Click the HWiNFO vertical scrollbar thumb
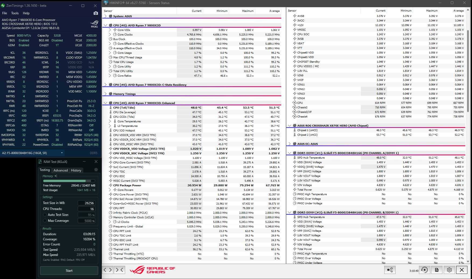Image resolution: width=472 pixels, height=279 pixels. tap(468, 70)
